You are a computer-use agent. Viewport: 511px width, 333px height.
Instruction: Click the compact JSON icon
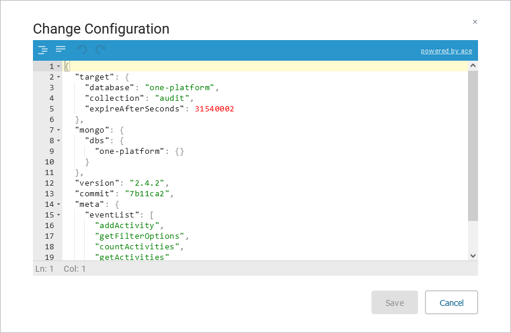pyautogui.click(x=61, y=50)
